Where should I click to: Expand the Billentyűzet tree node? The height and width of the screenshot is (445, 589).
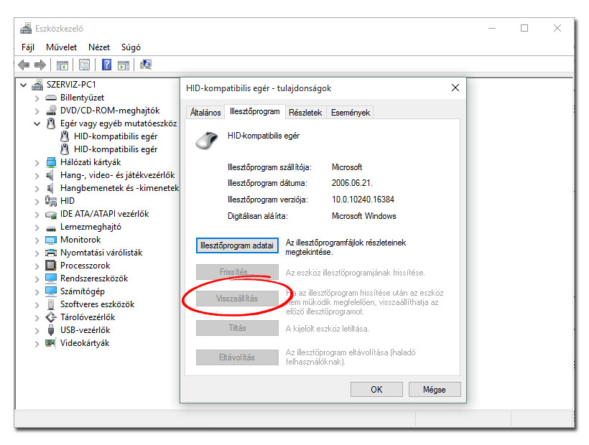coord(37,98)
